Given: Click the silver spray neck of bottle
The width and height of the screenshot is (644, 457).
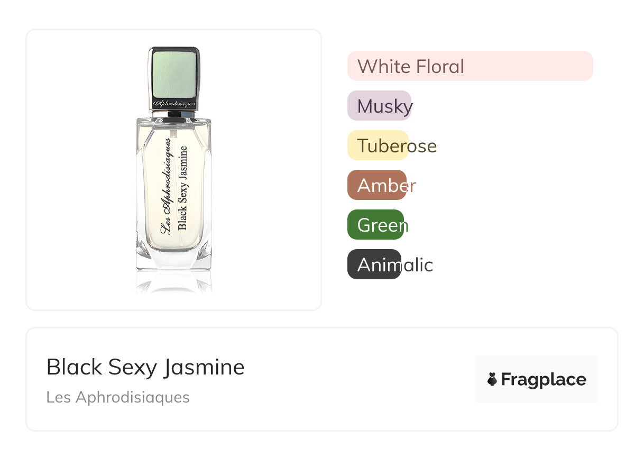Looking at the screenshot, I should tap(174, 113).
